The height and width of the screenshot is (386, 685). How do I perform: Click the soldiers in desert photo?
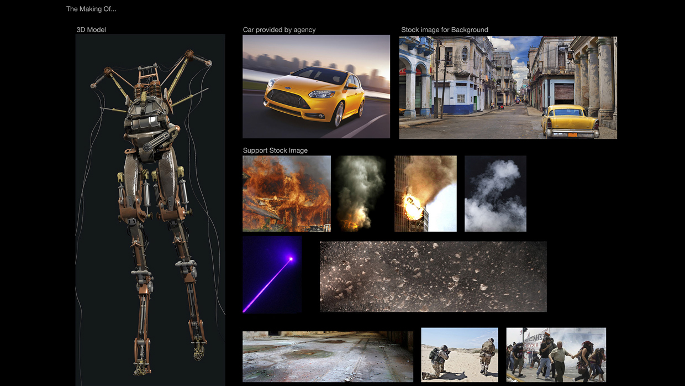459,354
